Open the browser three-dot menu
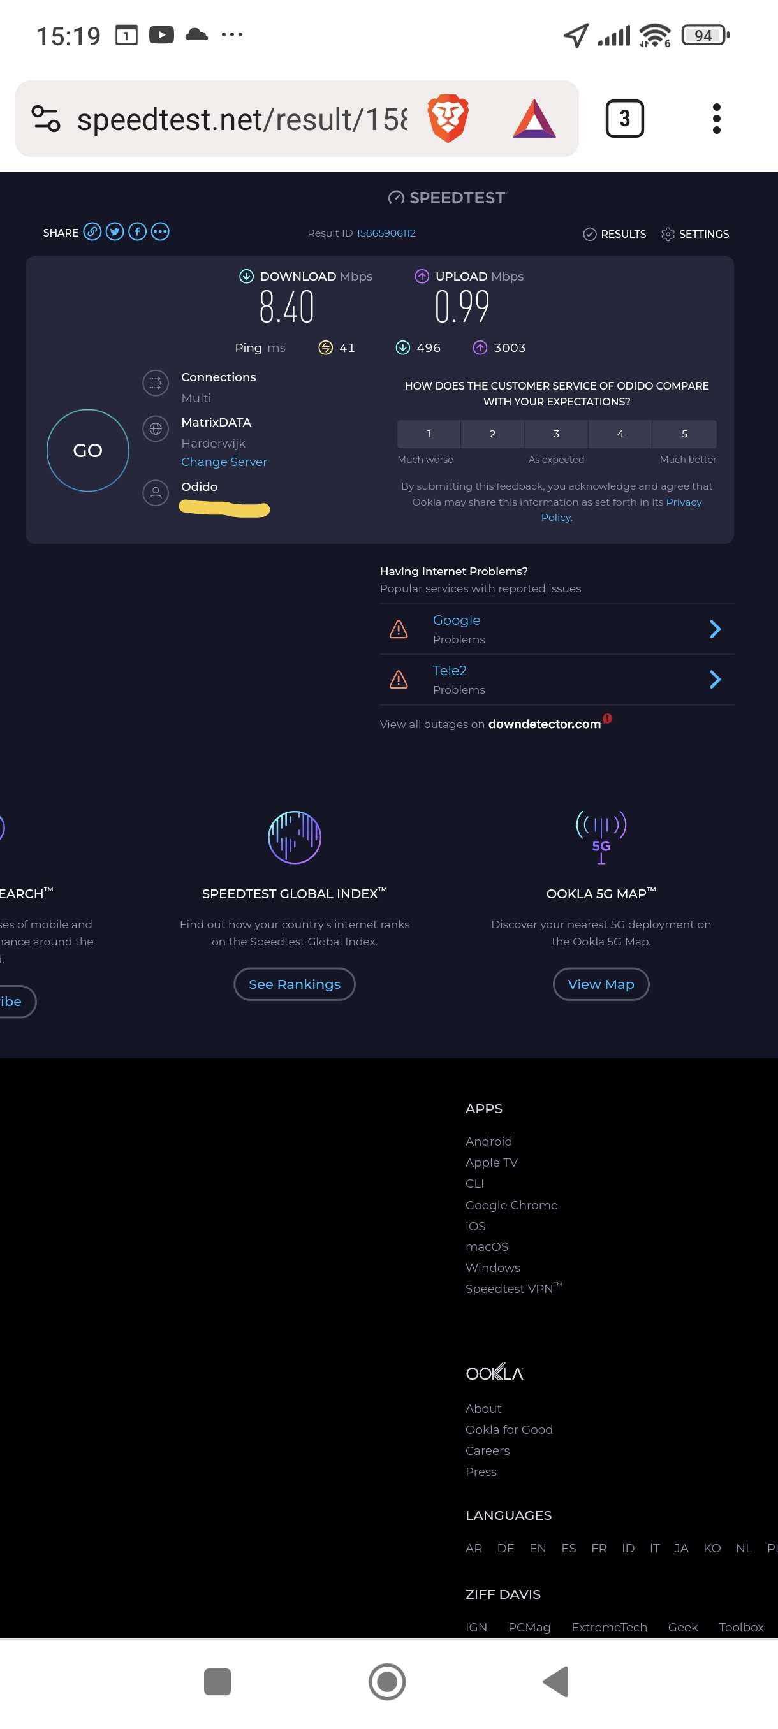Screen dimensions: 778x1729 tap(716, 119)
